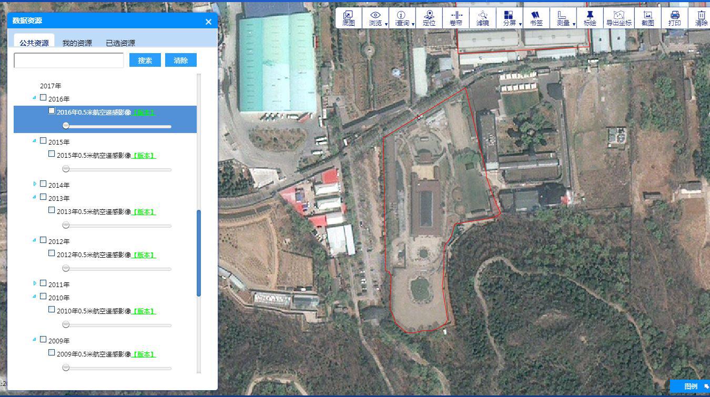This screenshot has width=710, height=397.
Task: Open the 书签 bookmarks tool
Action: [536, 18]
